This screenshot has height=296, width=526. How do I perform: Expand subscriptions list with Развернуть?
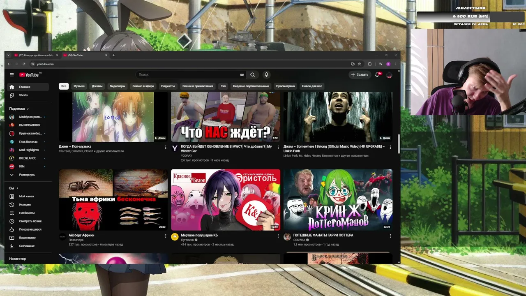(x=28, y=175)
